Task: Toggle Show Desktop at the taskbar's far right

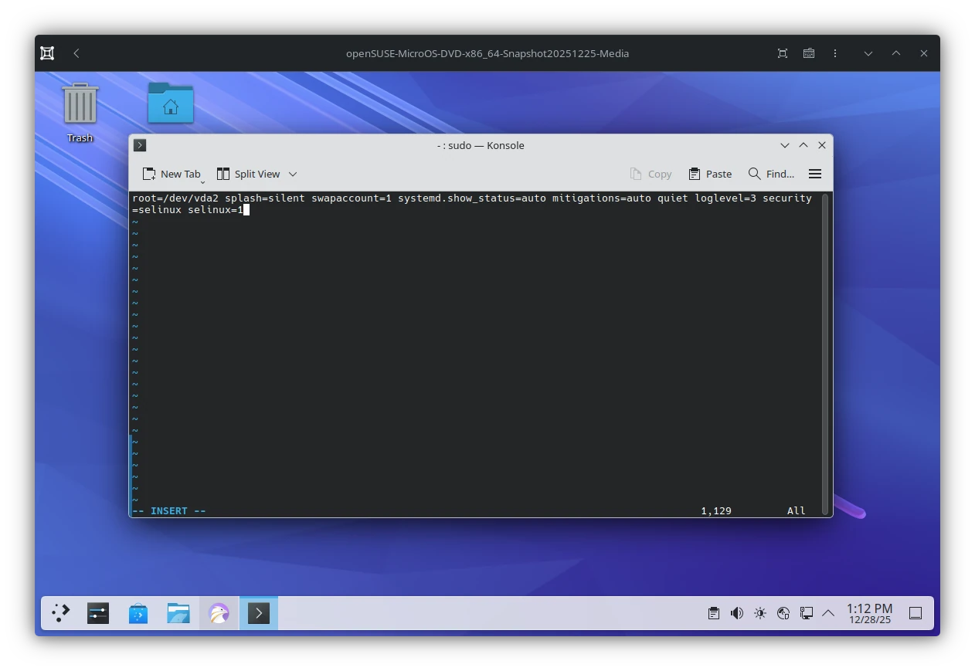Action: pyautogui.click(x=916, y=612)
